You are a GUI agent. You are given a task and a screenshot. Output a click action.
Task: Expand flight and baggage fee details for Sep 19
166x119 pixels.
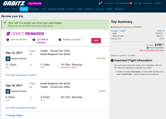click(x=21, y=108)
